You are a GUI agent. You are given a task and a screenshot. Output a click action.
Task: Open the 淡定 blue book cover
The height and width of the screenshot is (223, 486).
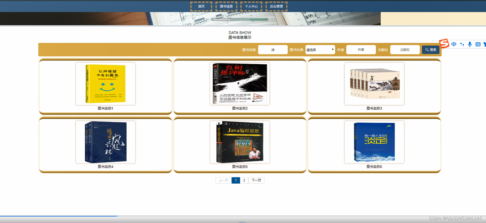pyautogui.click(x=374, y=142)
